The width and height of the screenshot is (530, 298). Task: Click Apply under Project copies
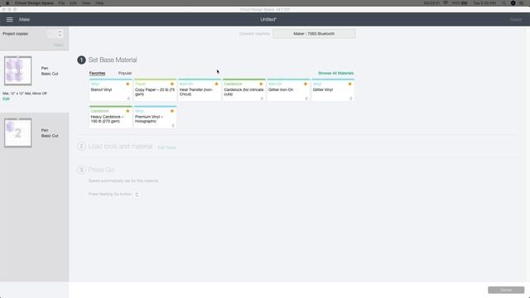tap(59, 45)
